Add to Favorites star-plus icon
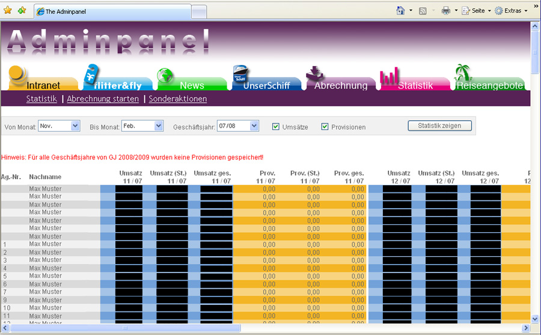 coord(22,10)
